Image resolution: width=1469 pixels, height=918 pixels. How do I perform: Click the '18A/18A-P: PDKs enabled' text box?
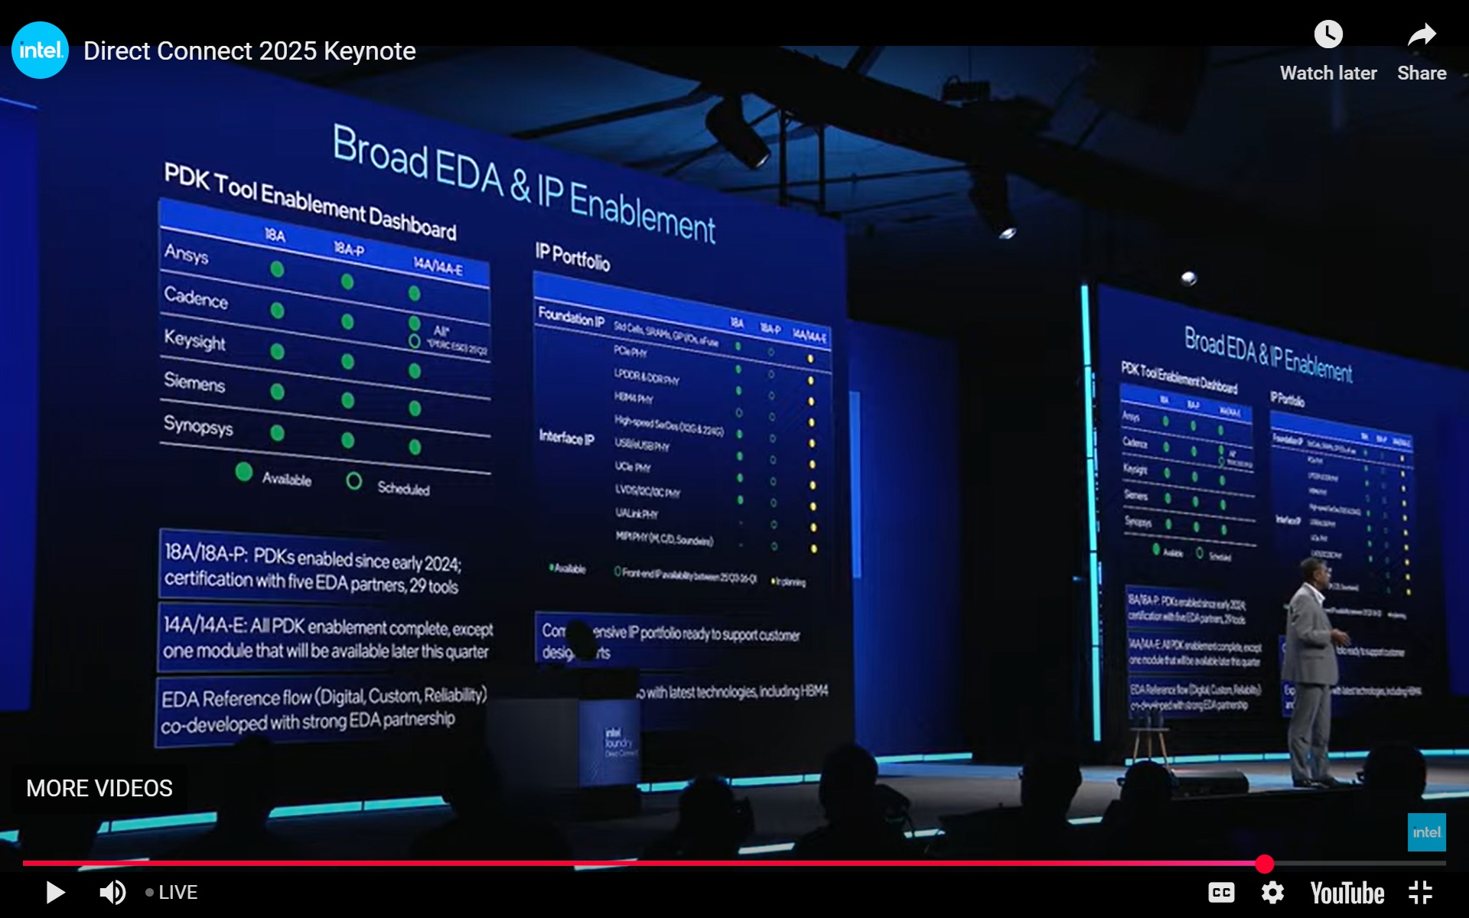tap(313, 568)
